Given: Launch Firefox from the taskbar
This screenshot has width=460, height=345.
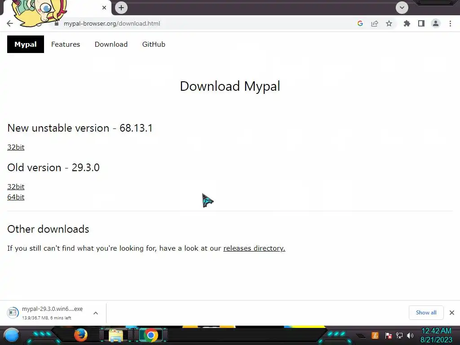Looking at the screenshot, I should coord(80,335).
